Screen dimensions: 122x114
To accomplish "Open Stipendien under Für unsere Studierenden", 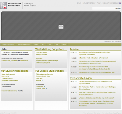I will pyautogui.click(x=39, y=78).
